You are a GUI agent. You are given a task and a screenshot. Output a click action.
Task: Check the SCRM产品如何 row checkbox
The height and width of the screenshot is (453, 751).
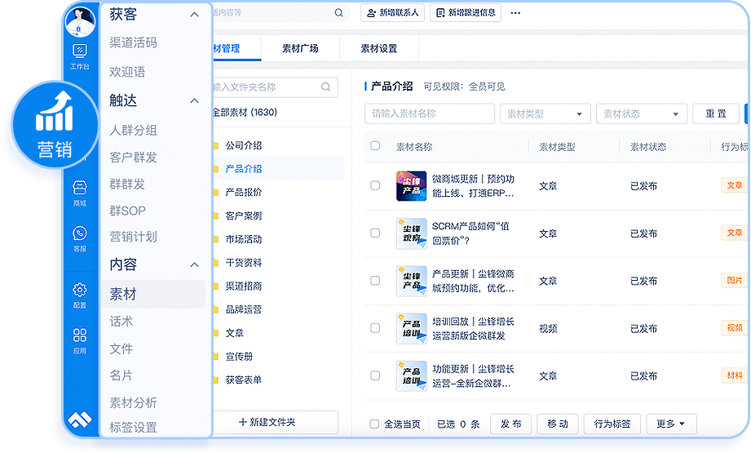[375, 233]
